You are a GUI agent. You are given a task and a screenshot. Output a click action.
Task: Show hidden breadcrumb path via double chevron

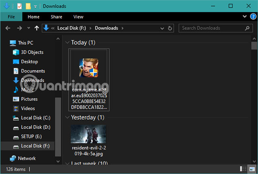tap(53, 28)
